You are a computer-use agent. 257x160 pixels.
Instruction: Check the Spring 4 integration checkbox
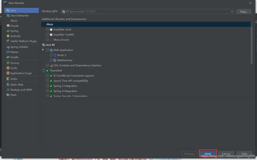click(x=47, y=91)
